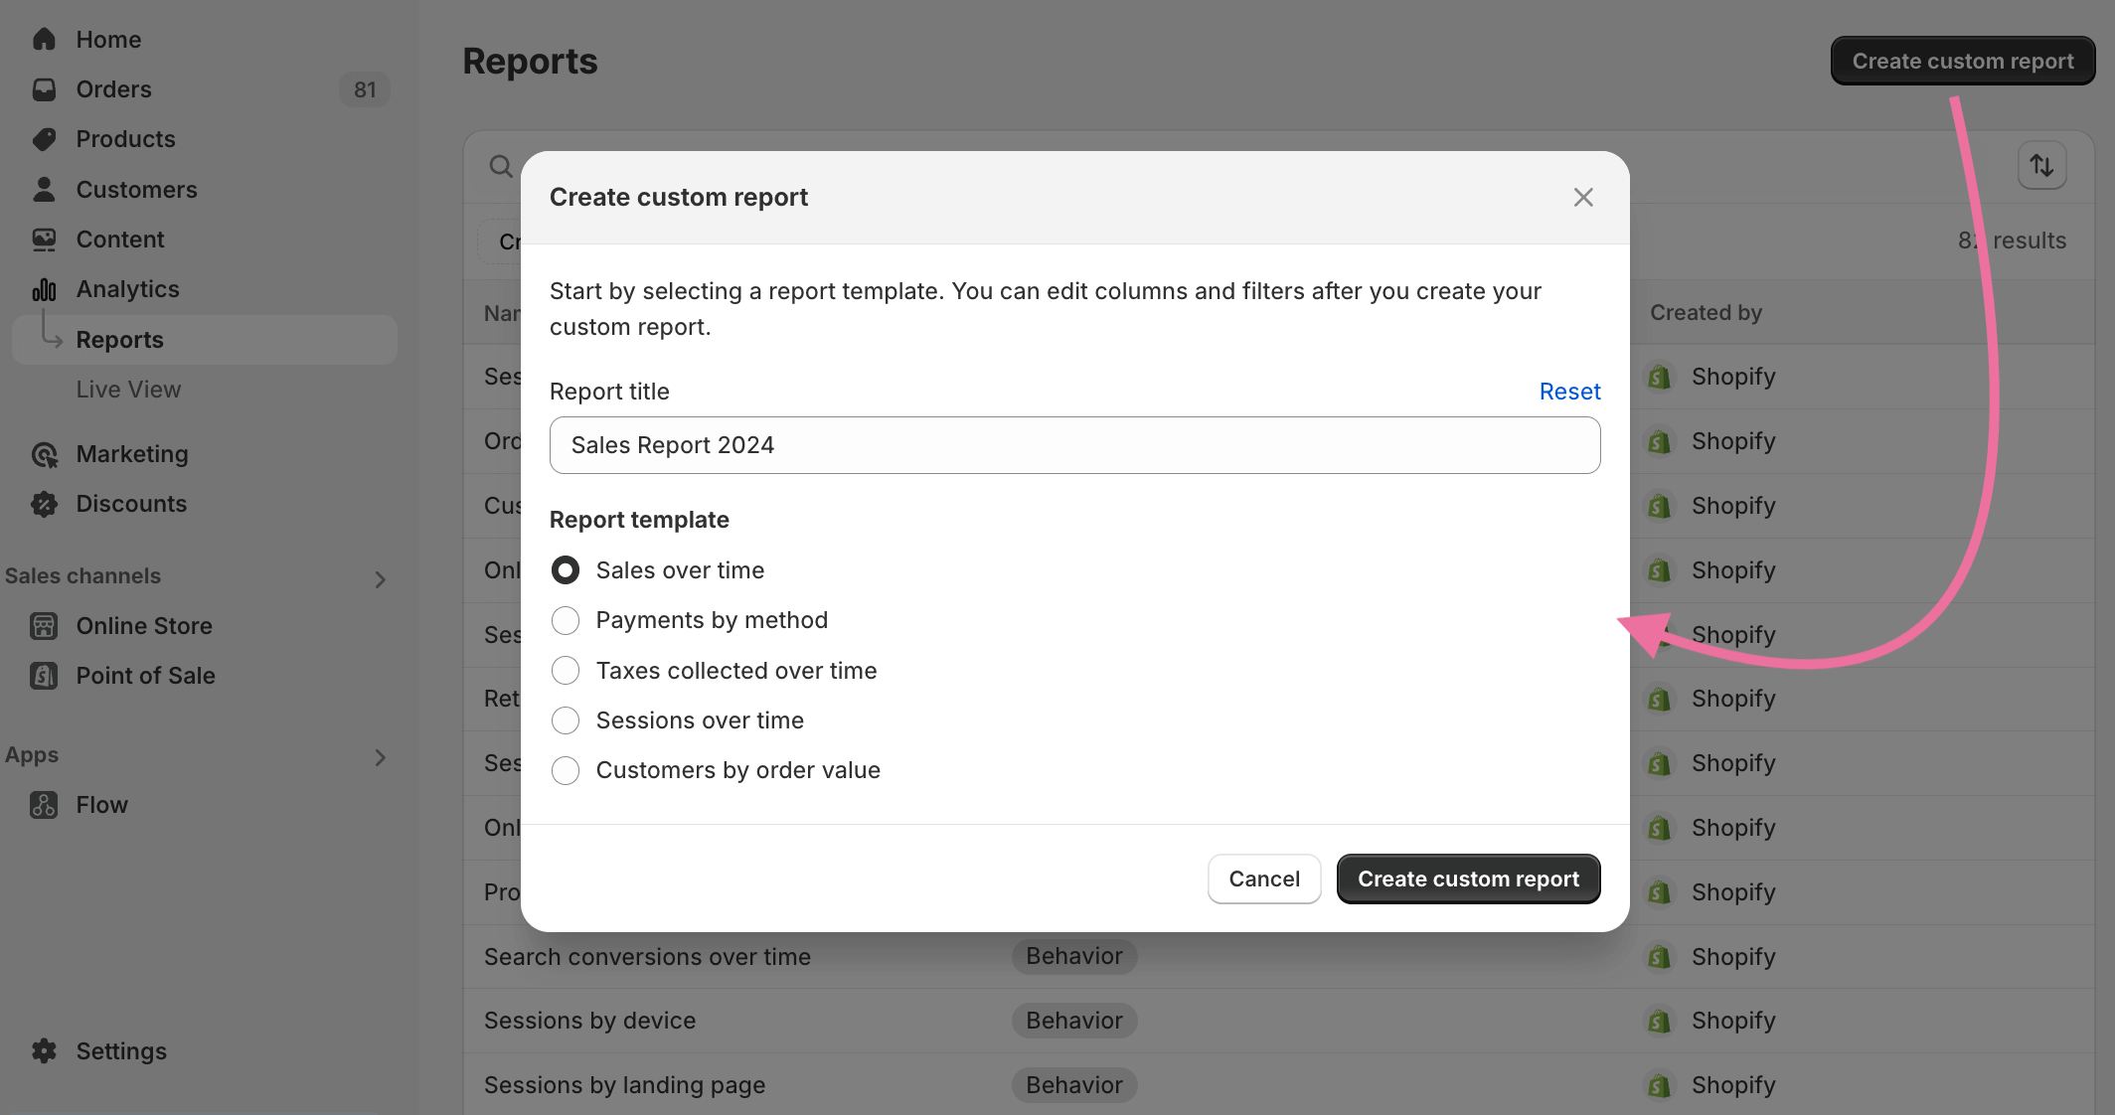Click Create custom report in page header

click(x=1963, y=61)
